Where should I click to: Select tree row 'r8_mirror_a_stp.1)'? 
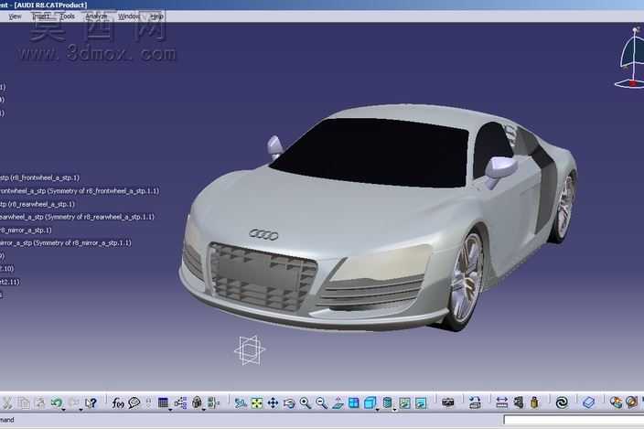tap(26, 230)
